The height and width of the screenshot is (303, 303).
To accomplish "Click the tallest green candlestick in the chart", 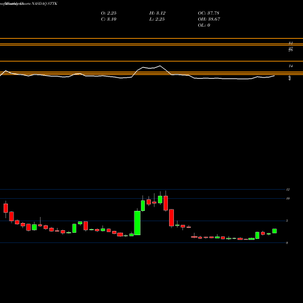I will pos(138,223).
